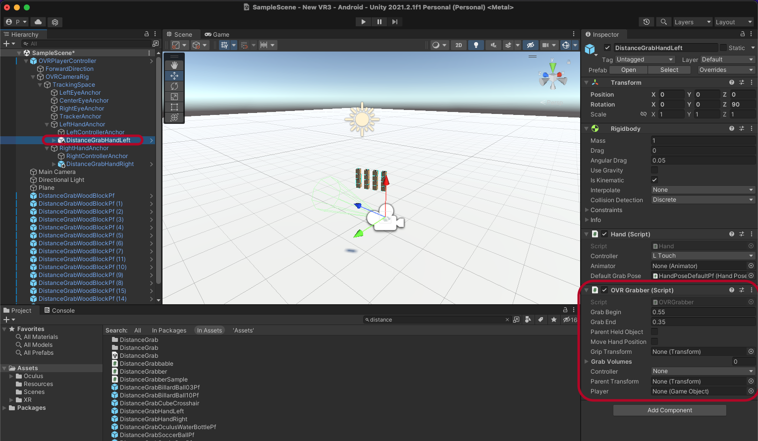Click Grab Begin value field
Viewport: 758px width, 441px height.
point(703,312)
